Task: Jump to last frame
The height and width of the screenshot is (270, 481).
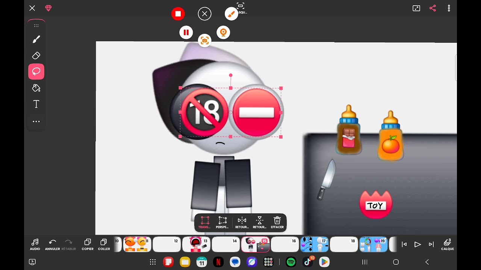Action: tap(431, 244)
